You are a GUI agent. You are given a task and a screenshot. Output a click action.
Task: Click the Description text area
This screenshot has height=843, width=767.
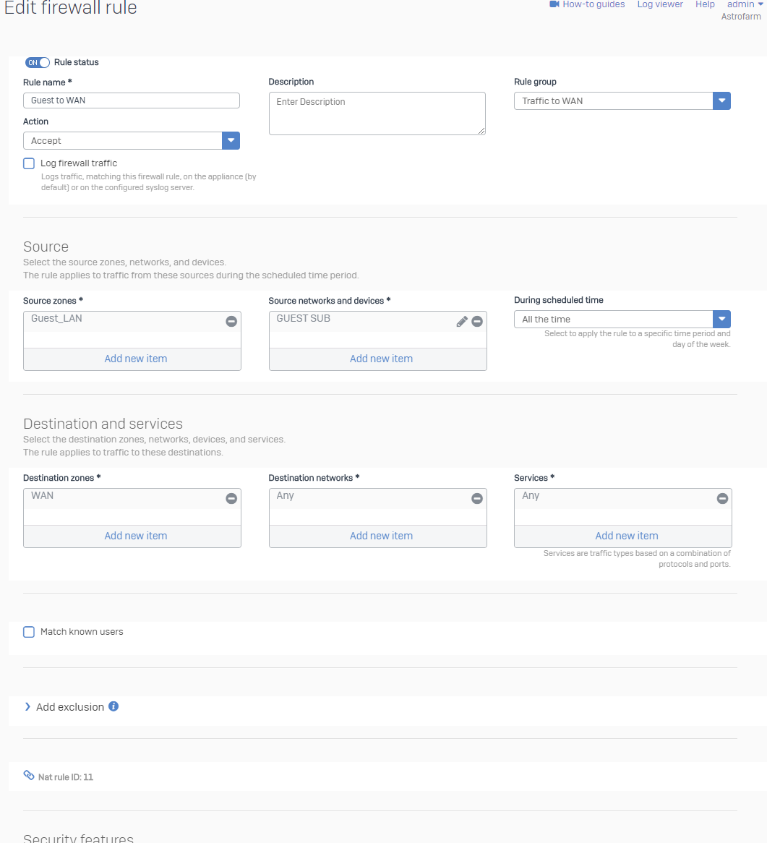(x=377, y=114)
